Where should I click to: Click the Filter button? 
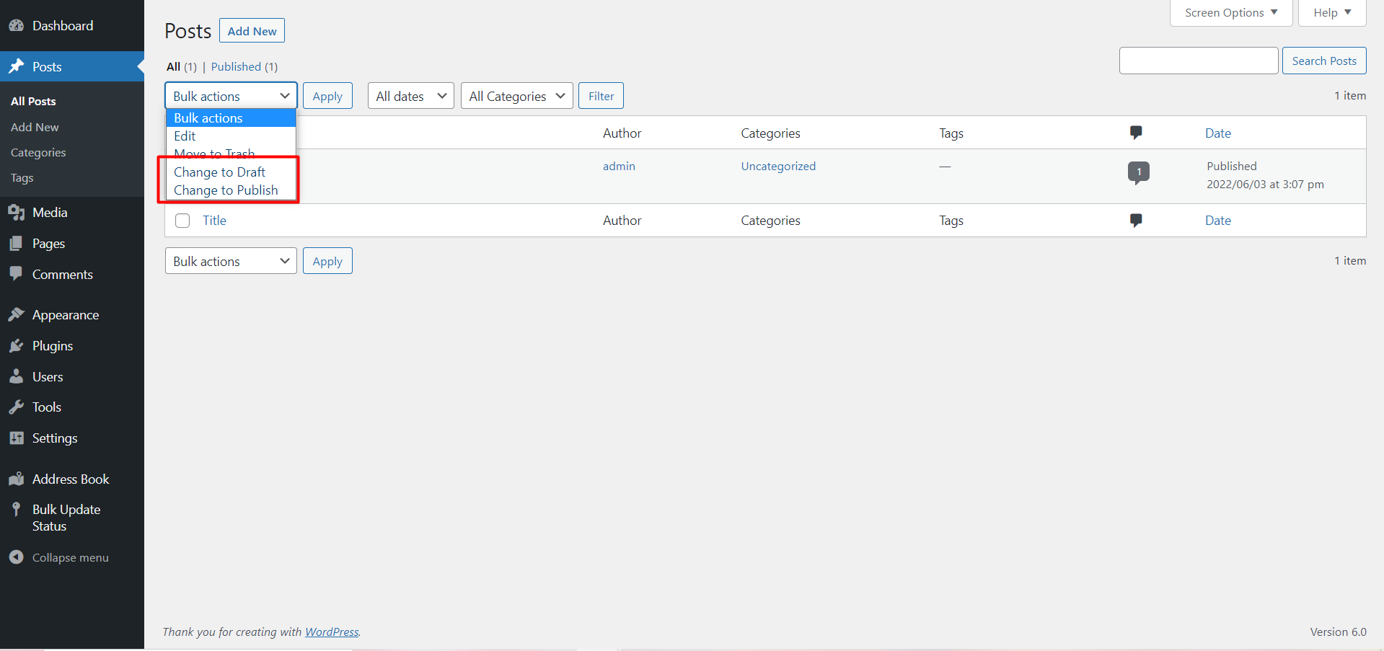tap(601, 96)
